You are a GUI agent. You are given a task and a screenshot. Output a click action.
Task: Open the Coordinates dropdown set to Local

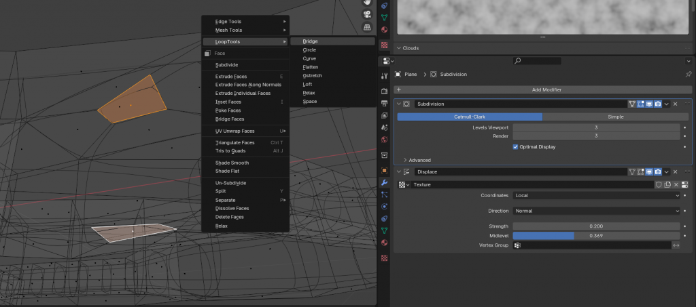click(x=596, y=195)
